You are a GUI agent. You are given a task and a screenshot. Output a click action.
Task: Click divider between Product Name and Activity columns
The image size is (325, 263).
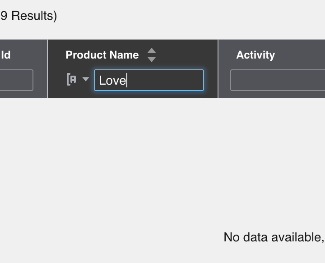[x=218, y=68]
